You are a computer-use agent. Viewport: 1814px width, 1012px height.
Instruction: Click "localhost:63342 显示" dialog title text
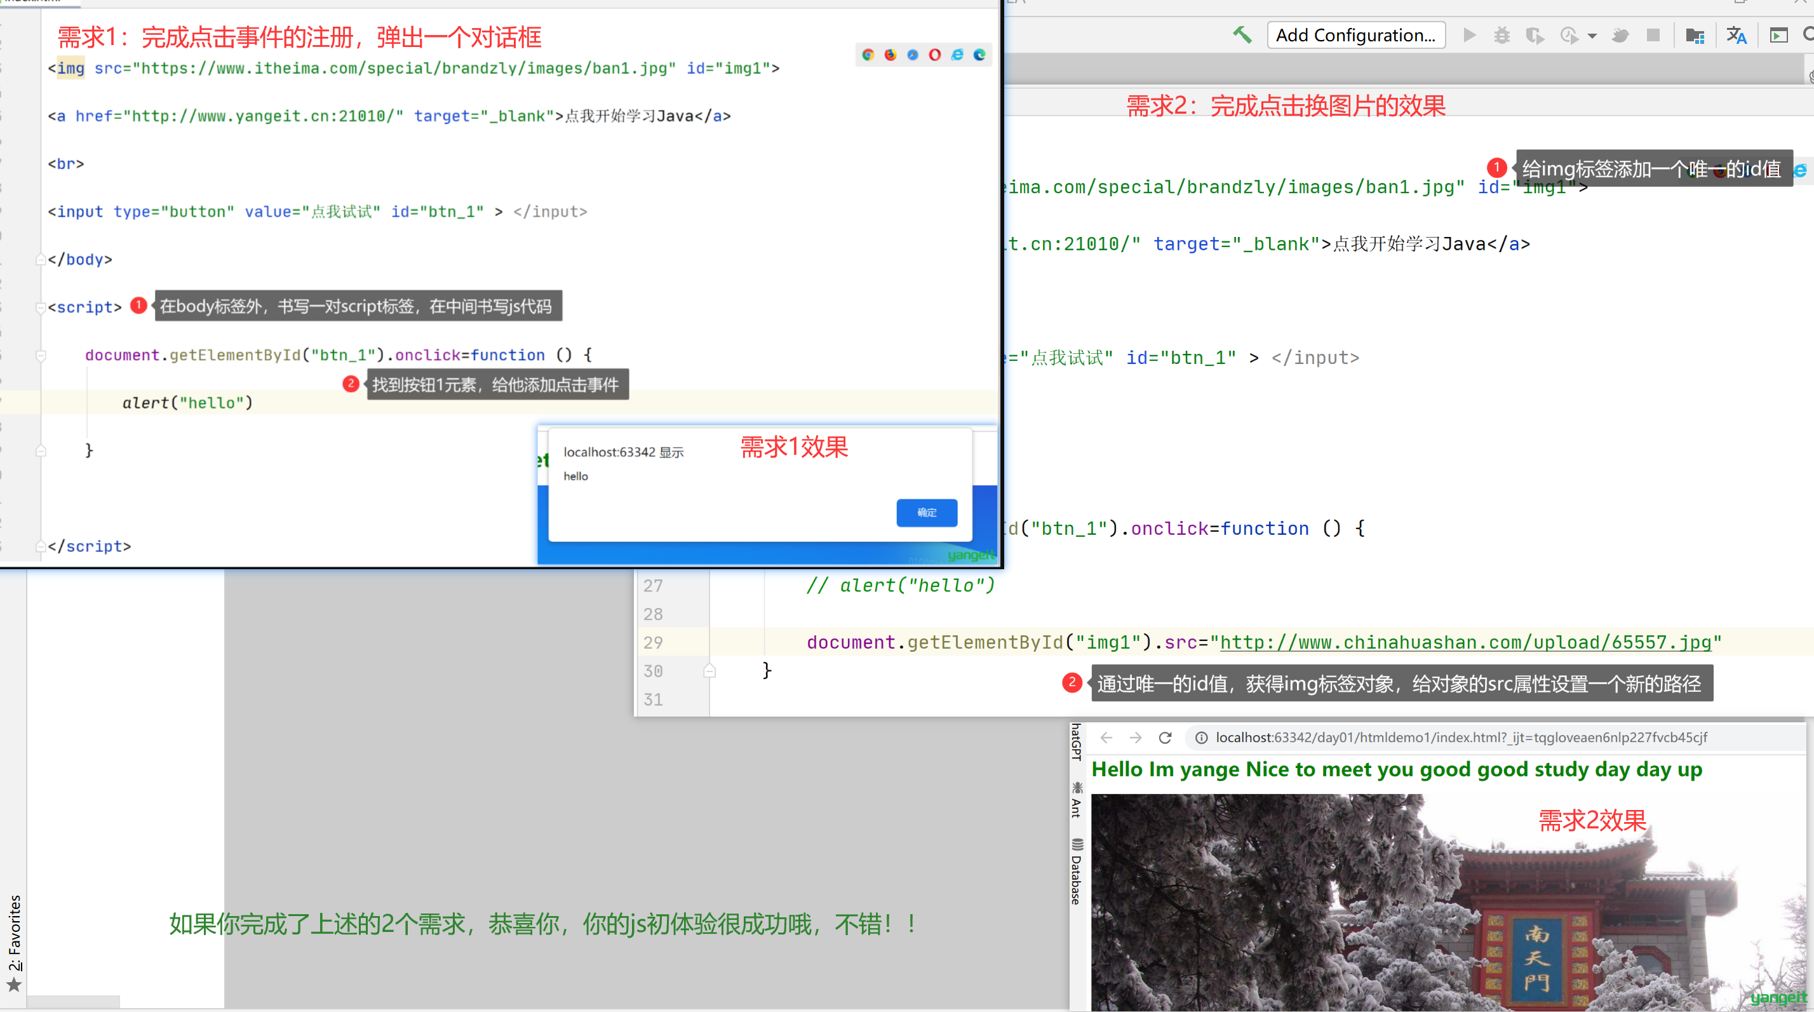pos(623,452)
